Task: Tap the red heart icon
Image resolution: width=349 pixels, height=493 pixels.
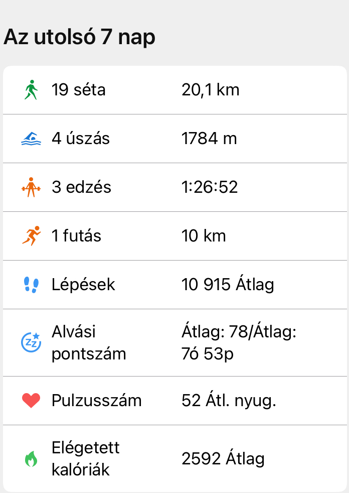Action: (31, 401)
